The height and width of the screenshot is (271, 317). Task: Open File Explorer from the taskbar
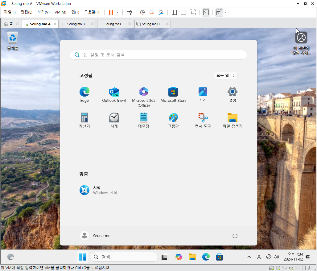pos(192,257)
